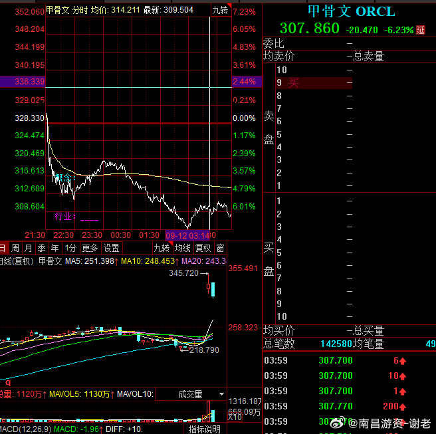Click the 行业 industry link on the chart
The width and height of the screenshot is (436, 434).
point(76,216)
